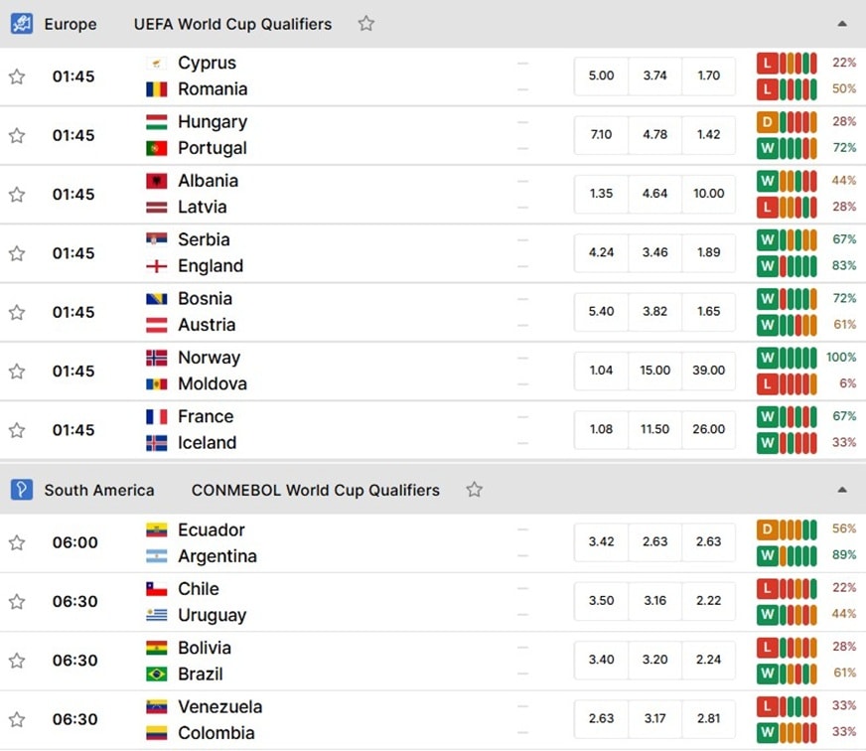The image size is (866, 751).
Task: Collapse the UEFA World Cup Qualifiers section
Action: click(x=842, y=24)
